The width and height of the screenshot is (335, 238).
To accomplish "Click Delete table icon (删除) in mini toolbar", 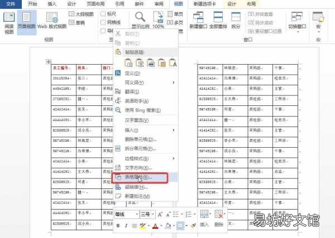I will point(219,218).
